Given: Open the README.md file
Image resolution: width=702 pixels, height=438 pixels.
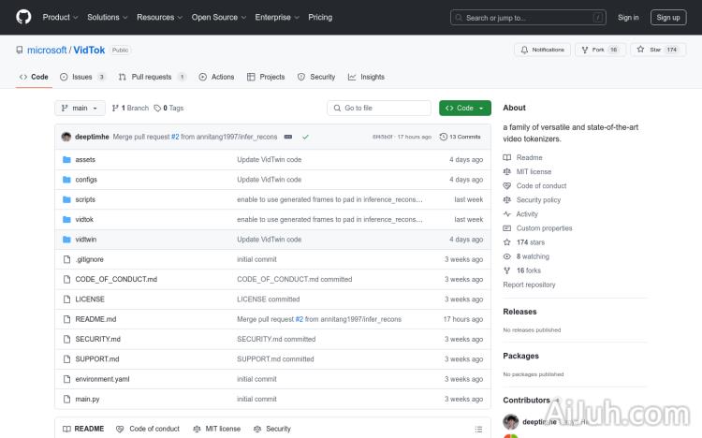Looking at the screenshot, I should coord(95,319).
